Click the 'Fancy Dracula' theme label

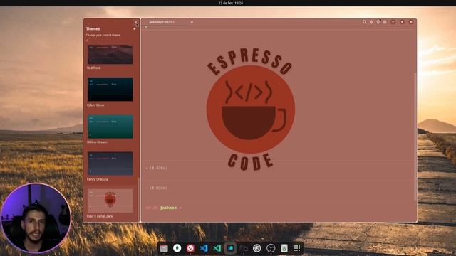point(97,179)
